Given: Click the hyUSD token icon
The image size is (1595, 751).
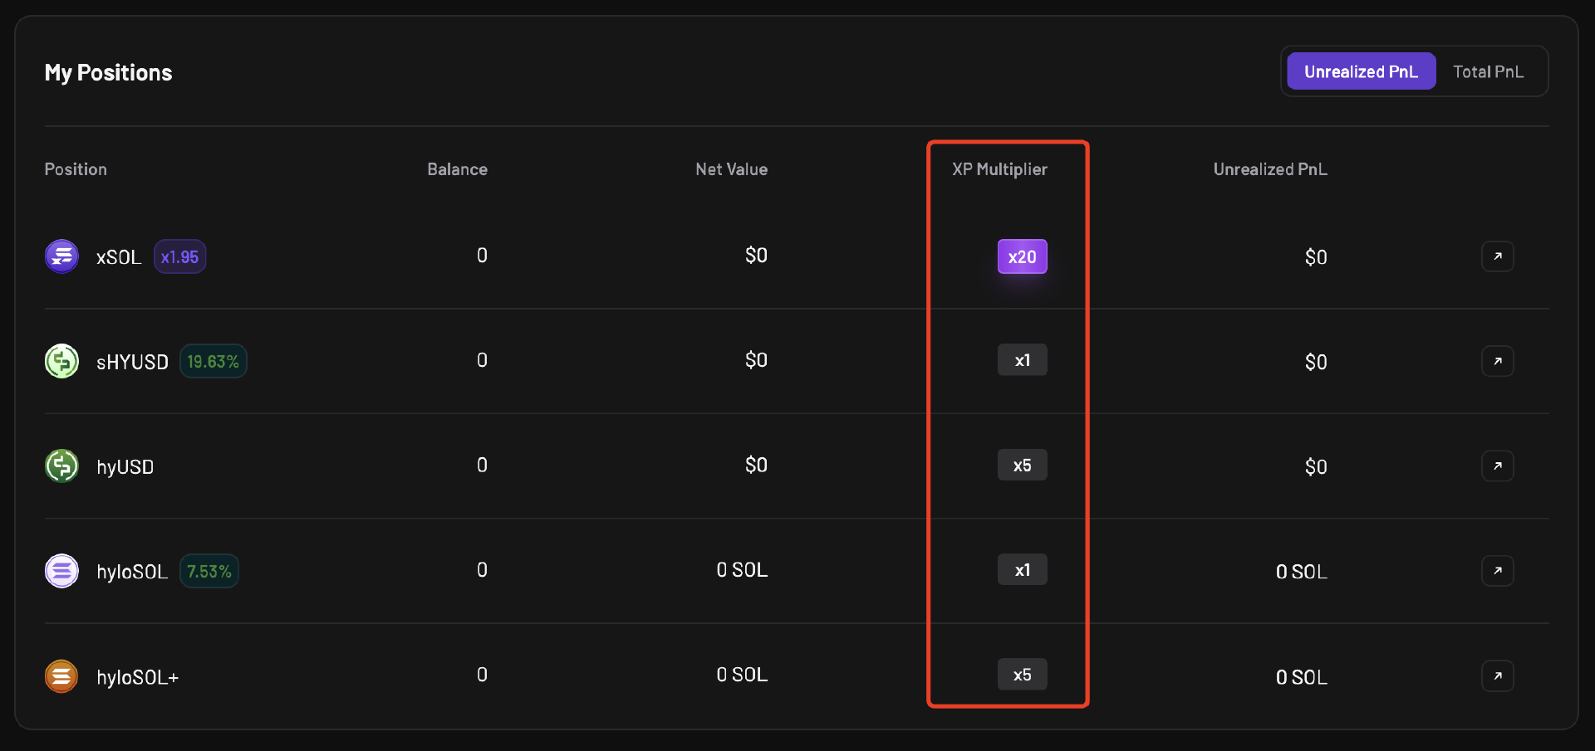Looking at the screenshot, I should [61, 466].
